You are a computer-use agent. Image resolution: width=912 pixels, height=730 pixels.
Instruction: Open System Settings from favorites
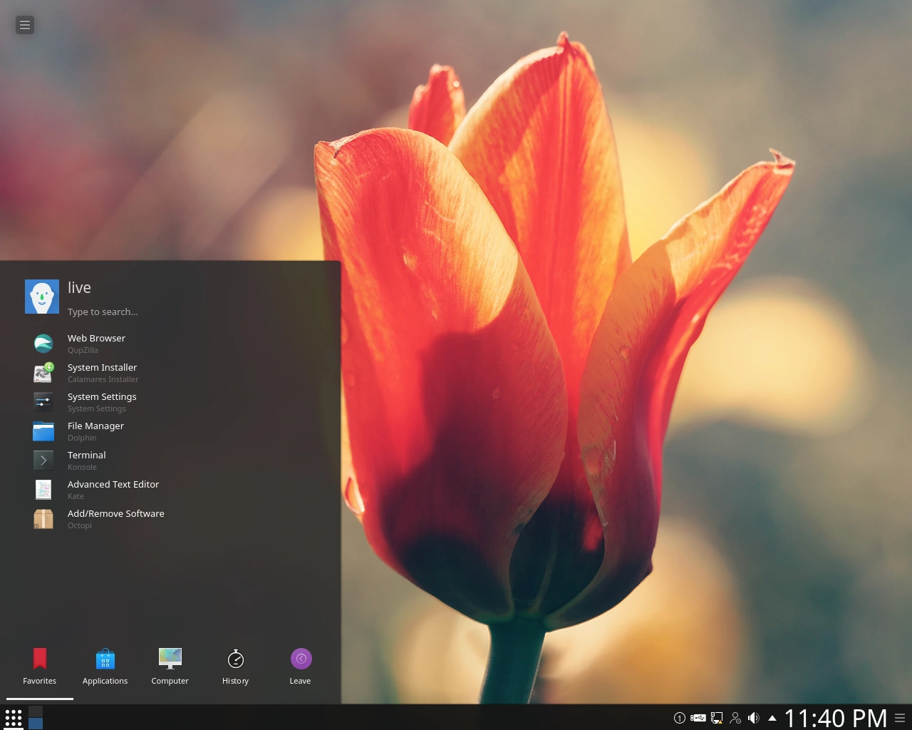click(102, 401)
